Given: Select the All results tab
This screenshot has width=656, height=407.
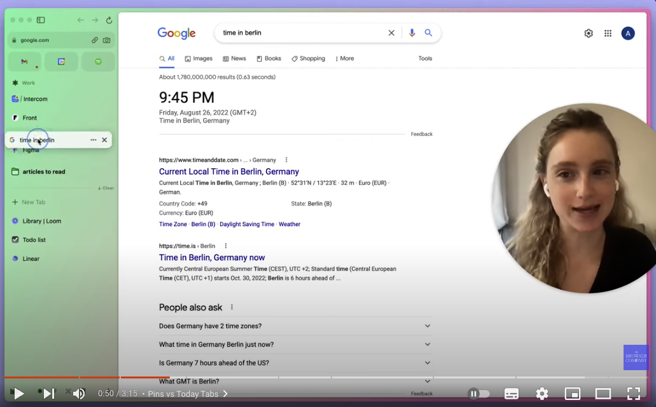Looking at the screenshot, I should pos(167,58).
